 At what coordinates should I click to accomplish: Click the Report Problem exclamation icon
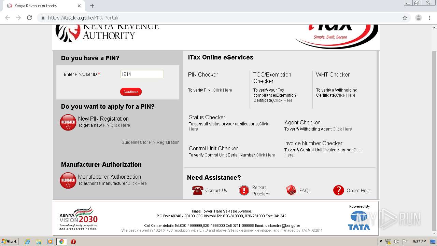[244, 190]
